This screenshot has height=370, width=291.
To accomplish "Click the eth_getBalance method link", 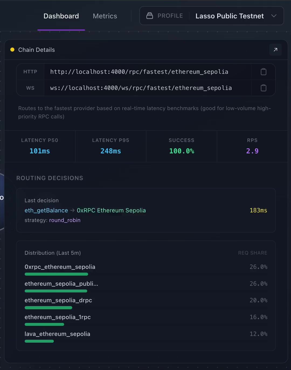I will click(x=46, y=210).
